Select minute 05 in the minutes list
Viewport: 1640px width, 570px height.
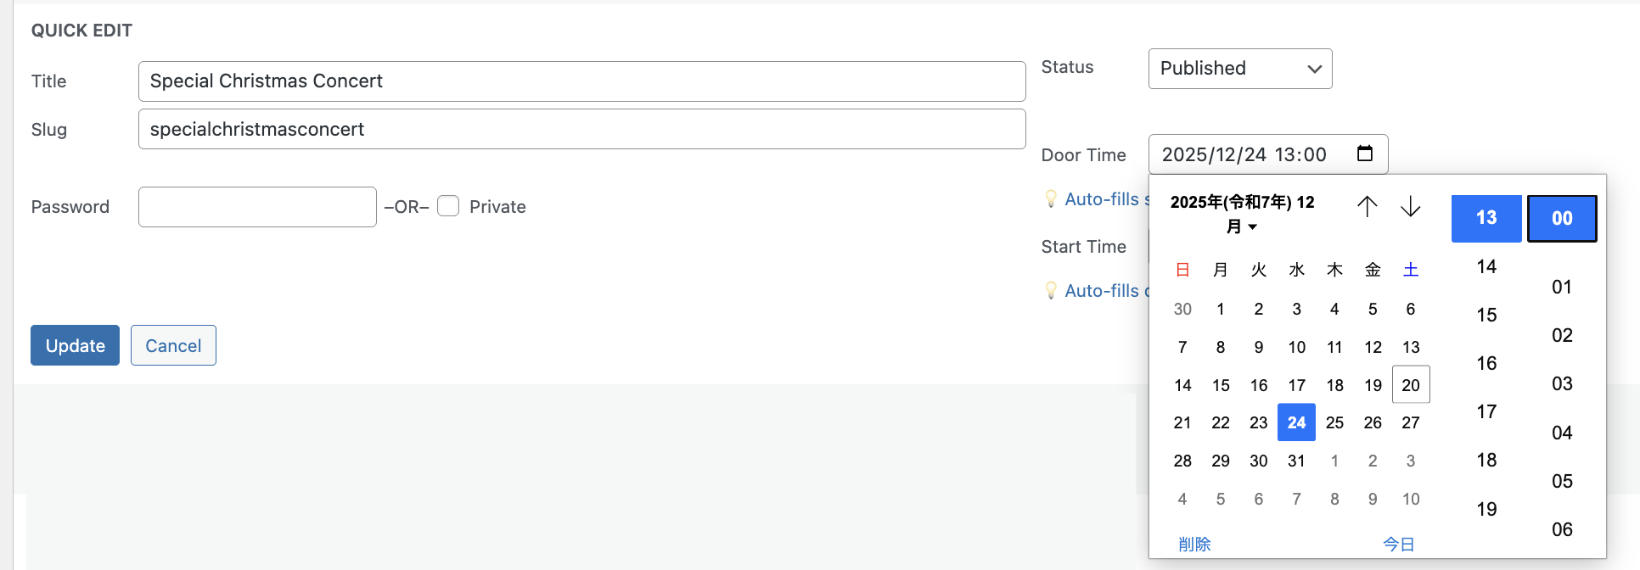point(1562,482)
